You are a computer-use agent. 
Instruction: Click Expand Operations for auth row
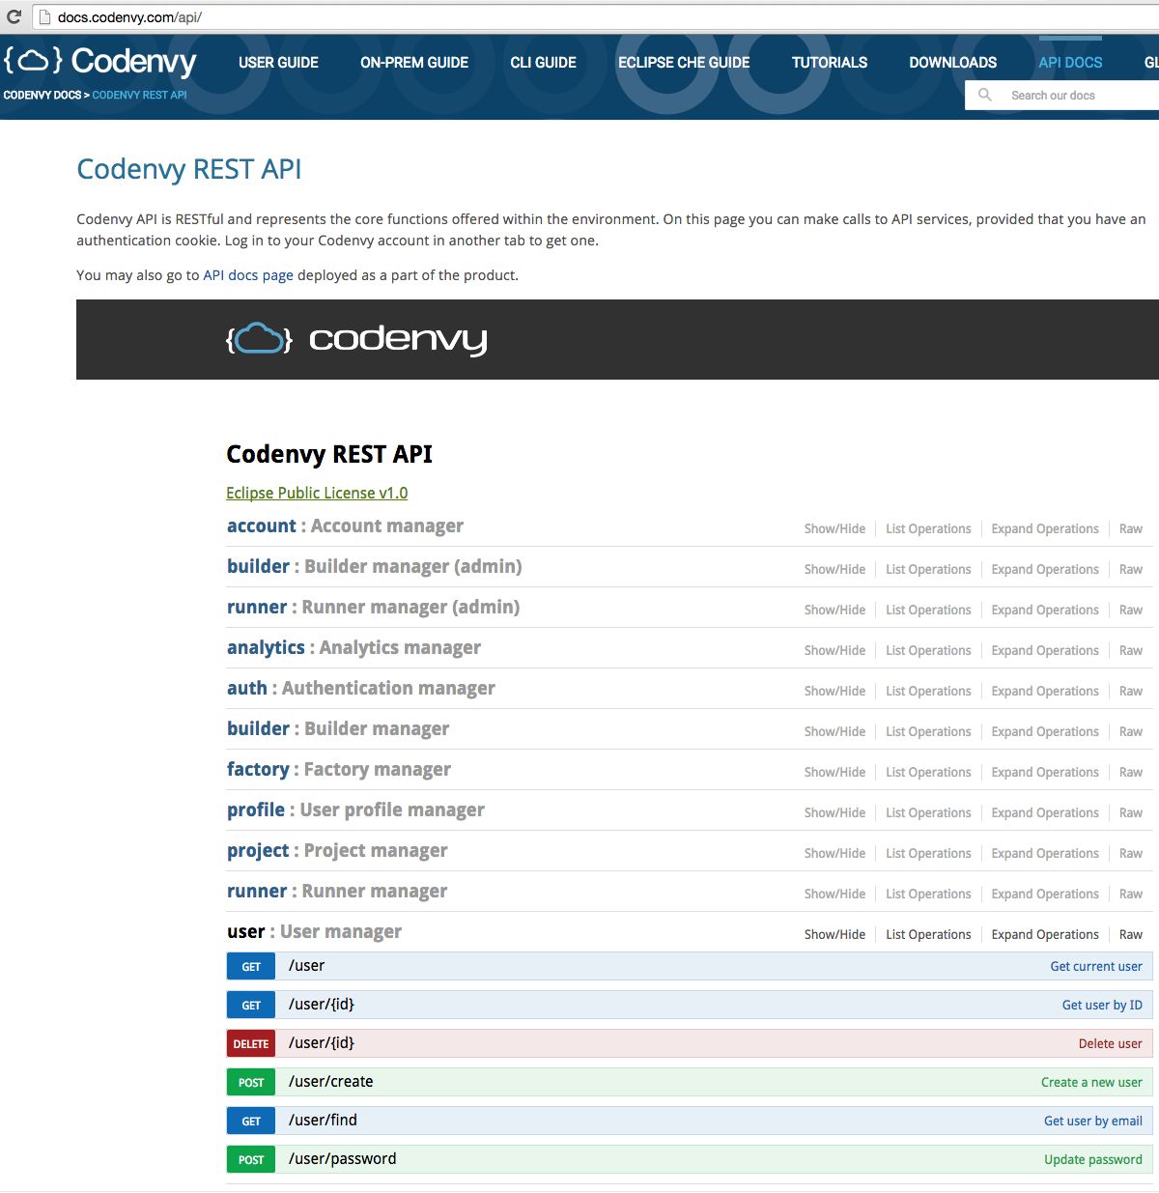tap(1045, 691)
